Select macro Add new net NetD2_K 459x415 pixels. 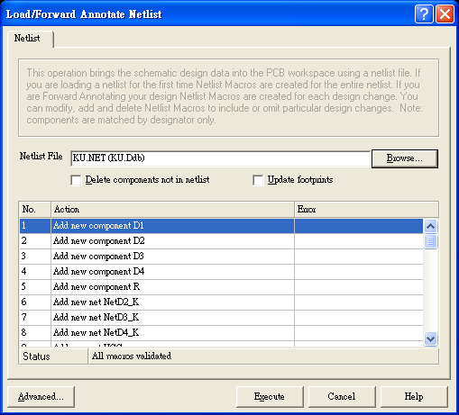(221, 302)
